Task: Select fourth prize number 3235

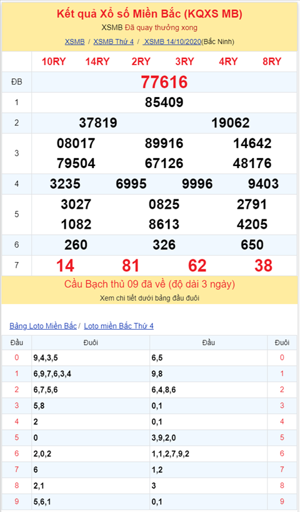Action: click(65, 184)
